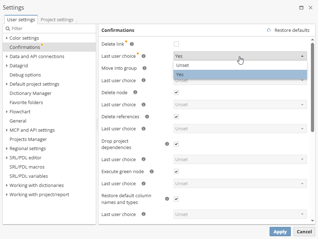318x239 pixels.
Task: Click the Apply button
Action: click(x=280, y=232)
